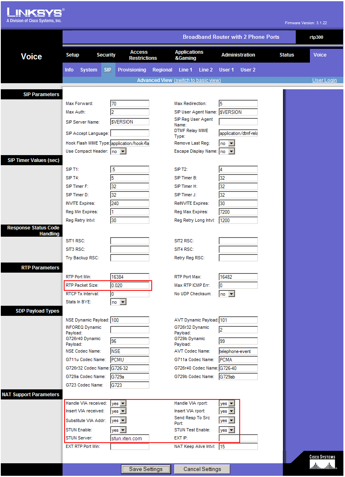Viewport: 345px width, 477px height.
Task: Switch to the Provisioning tab
Action: tap(132, 69)
